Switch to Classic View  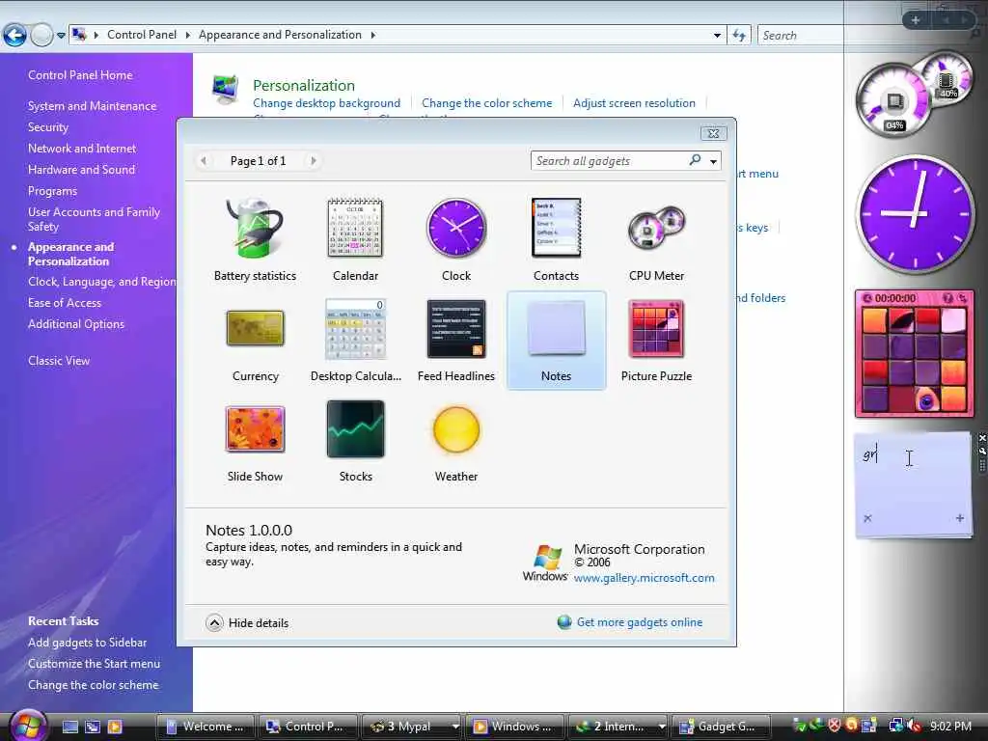click(59, 361)
